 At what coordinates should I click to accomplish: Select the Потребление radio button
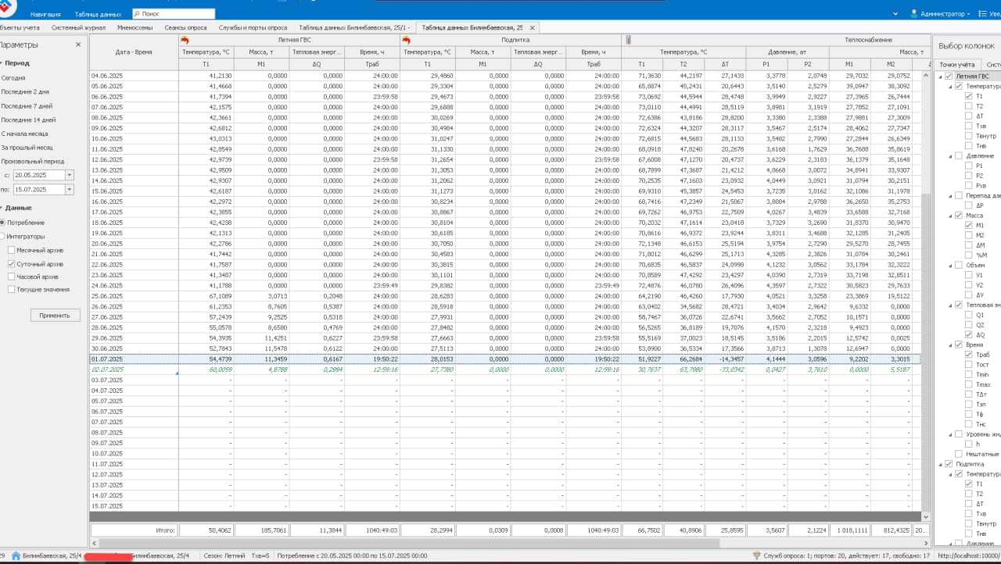(2, 223)
